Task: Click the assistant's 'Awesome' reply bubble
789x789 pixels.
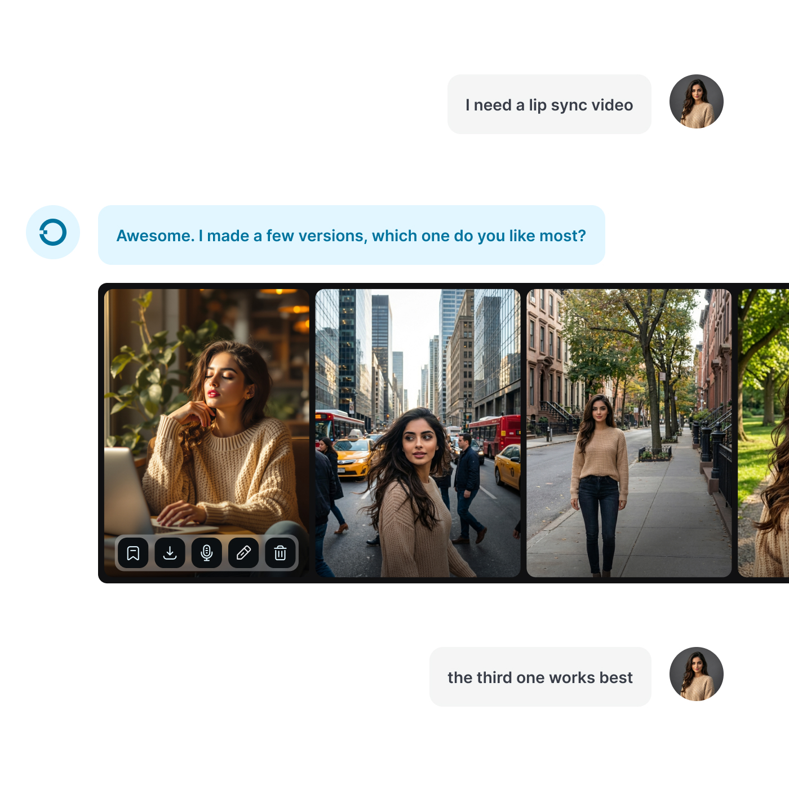Action: point(352,236)
